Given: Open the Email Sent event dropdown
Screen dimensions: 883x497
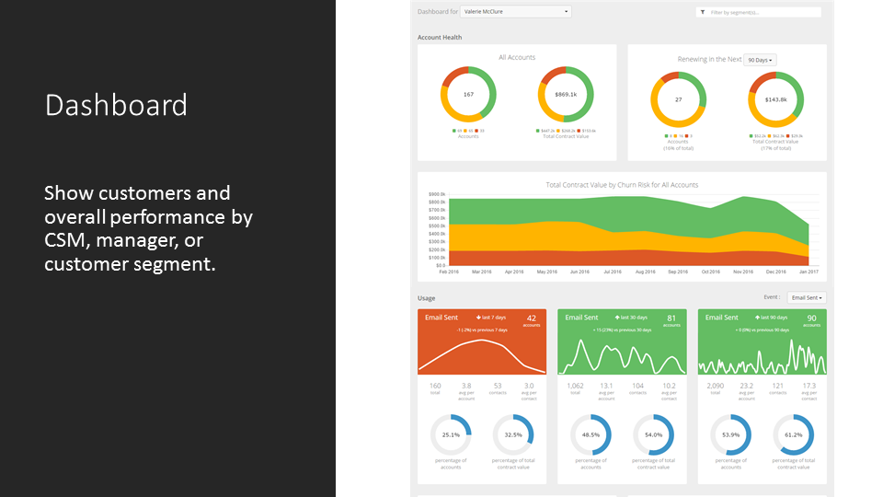Looking at the screenshot, I should (x=807, y=297).
